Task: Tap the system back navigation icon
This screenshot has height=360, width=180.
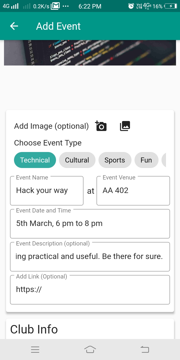Action: tap(145, 349)
